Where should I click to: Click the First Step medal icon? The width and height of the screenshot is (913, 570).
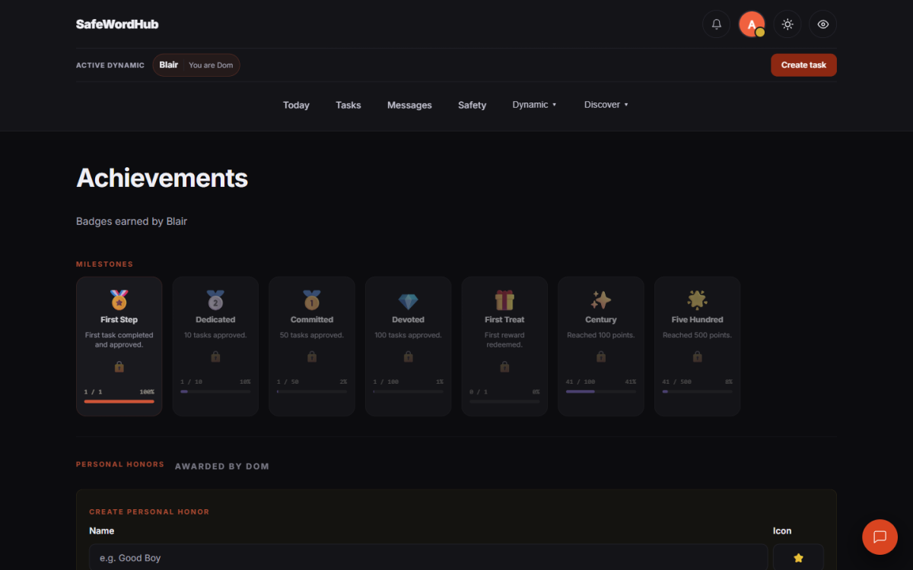[x=119, y=300]
